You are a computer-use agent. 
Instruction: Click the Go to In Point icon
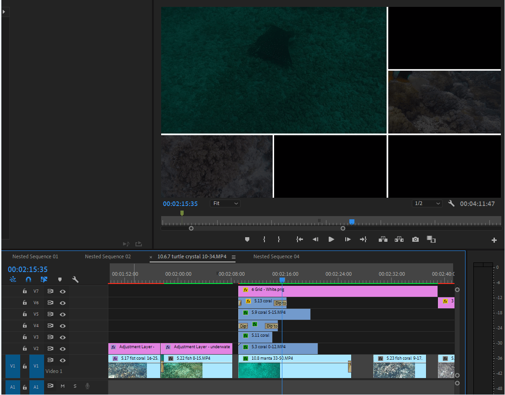(299, 239)
